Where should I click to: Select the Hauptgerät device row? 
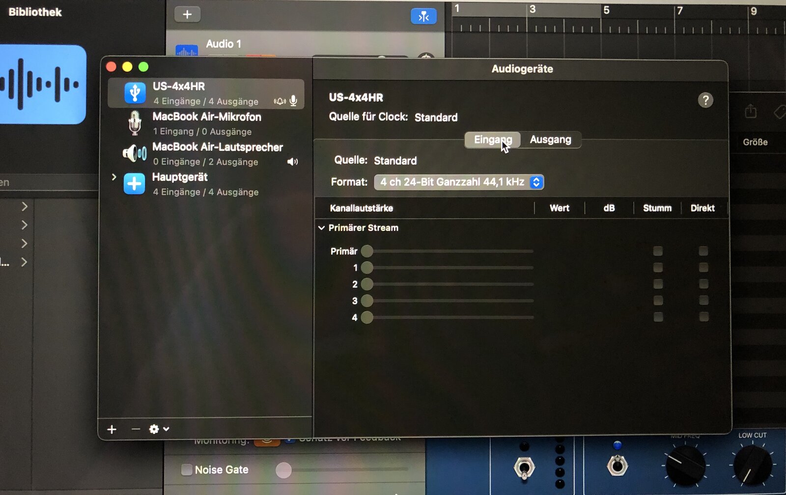(x=206, y=184)
